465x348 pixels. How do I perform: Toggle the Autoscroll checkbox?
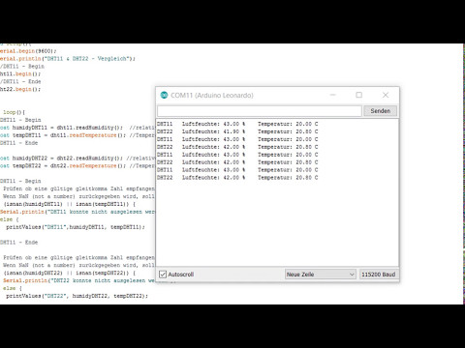pos(163,275)
